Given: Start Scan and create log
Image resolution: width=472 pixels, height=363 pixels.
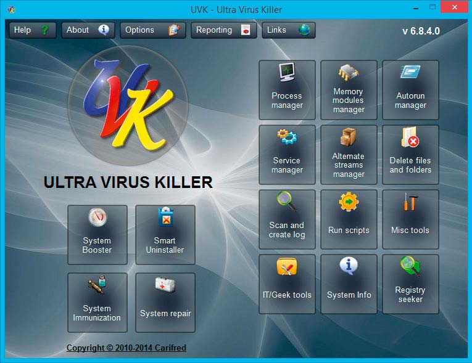Looking at the screenshot, I should pyautogui.click(x=287, y=219).
